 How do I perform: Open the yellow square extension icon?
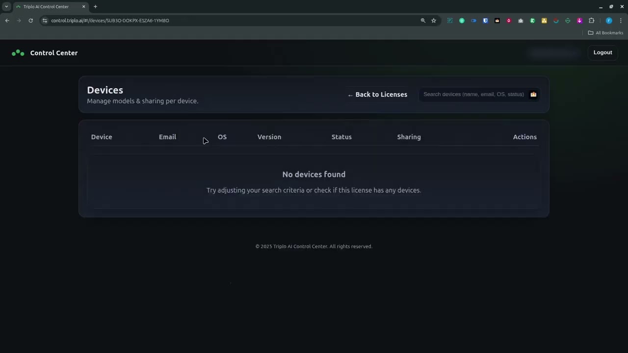pos(544,21)
